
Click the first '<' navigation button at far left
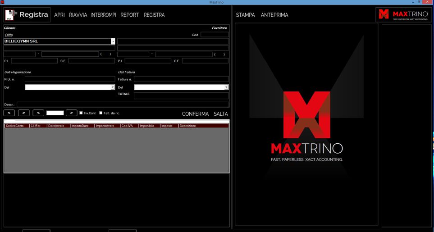click(9, 113)
